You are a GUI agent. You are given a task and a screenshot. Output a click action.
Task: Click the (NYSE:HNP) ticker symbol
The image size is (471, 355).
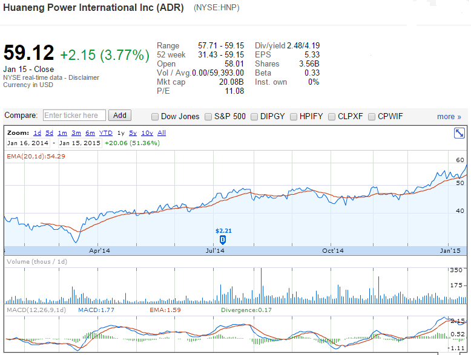tap(217, 7)
